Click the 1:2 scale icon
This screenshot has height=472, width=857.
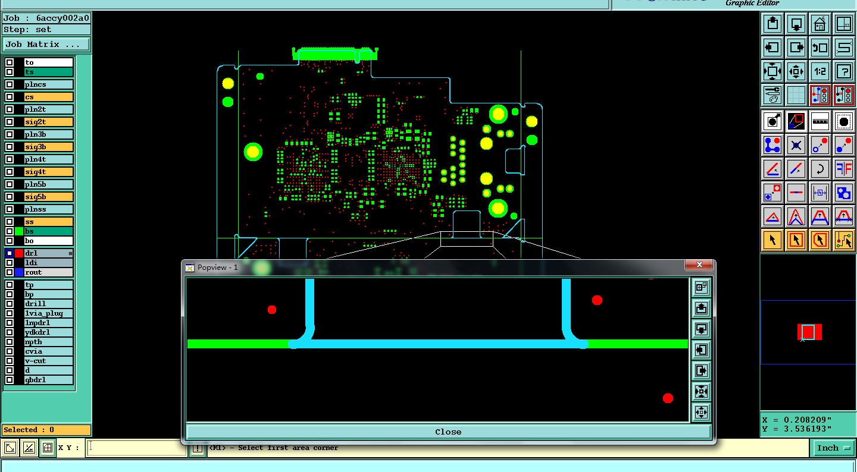pos(820,71)
